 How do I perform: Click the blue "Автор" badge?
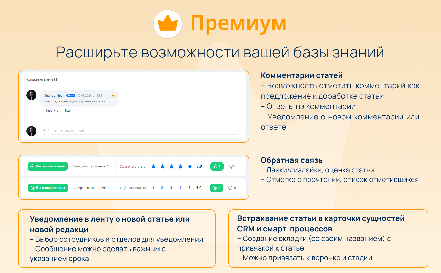pos(71,95)
